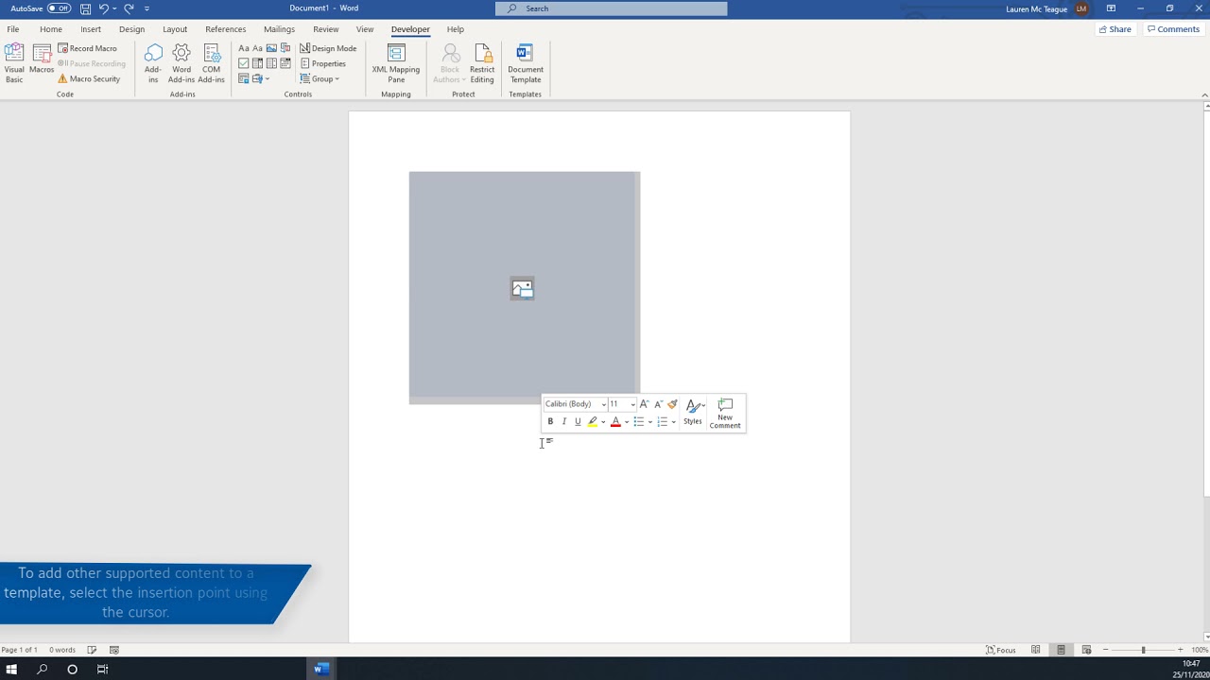Switch to the Mailings tab
The height and width of the screenshot is (680, 1210).
[x=279, y=29]
